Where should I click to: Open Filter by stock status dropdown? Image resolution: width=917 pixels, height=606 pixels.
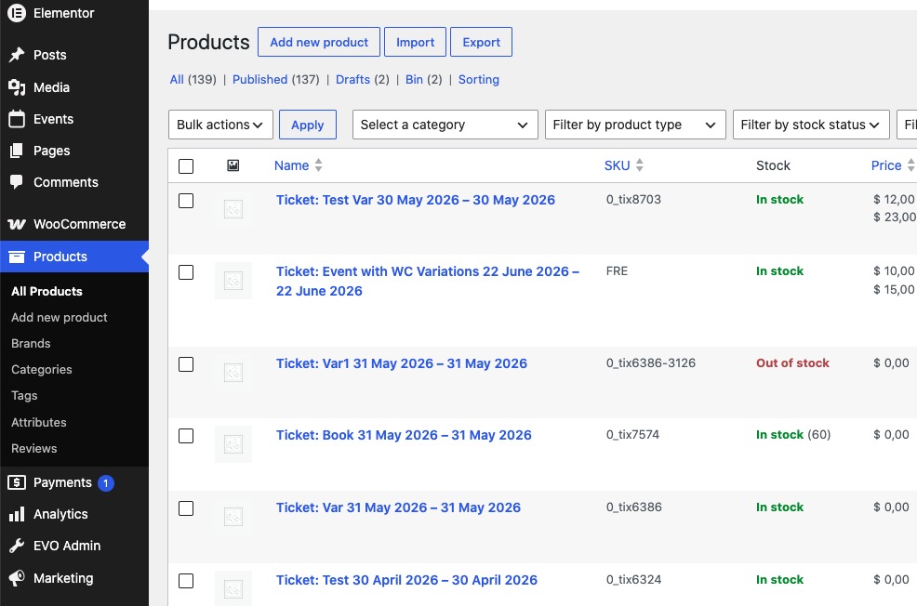pos(811,125)
